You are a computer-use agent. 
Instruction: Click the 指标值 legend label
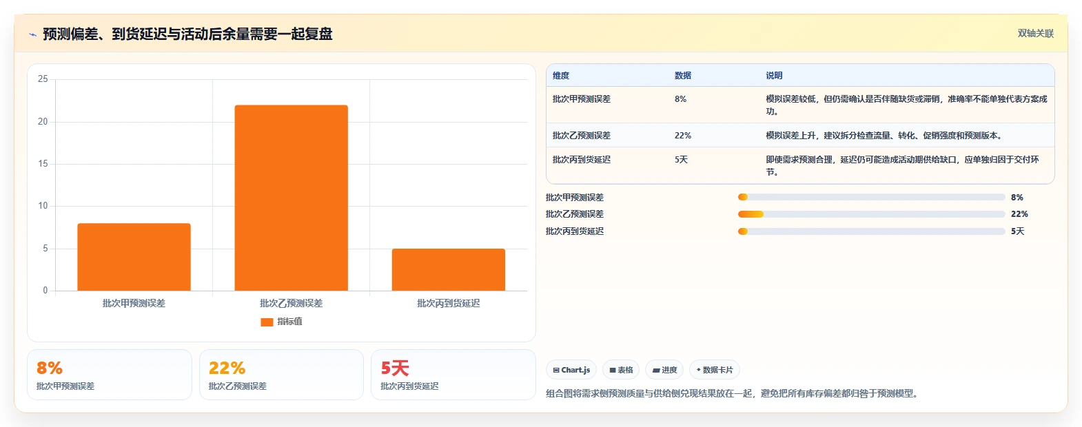(x=289, y=322)
